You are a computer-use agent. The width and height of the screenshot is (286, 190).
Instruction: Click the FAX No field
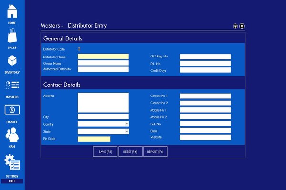[205, 123]
